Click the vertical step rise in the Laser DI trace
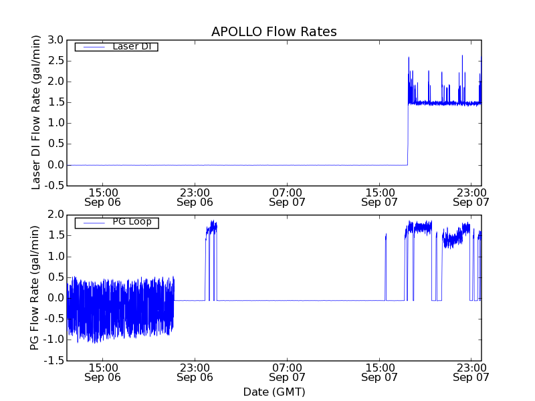The height and width of the screenshot is (401, 535). pyautogui.click(x=408, y=135)
